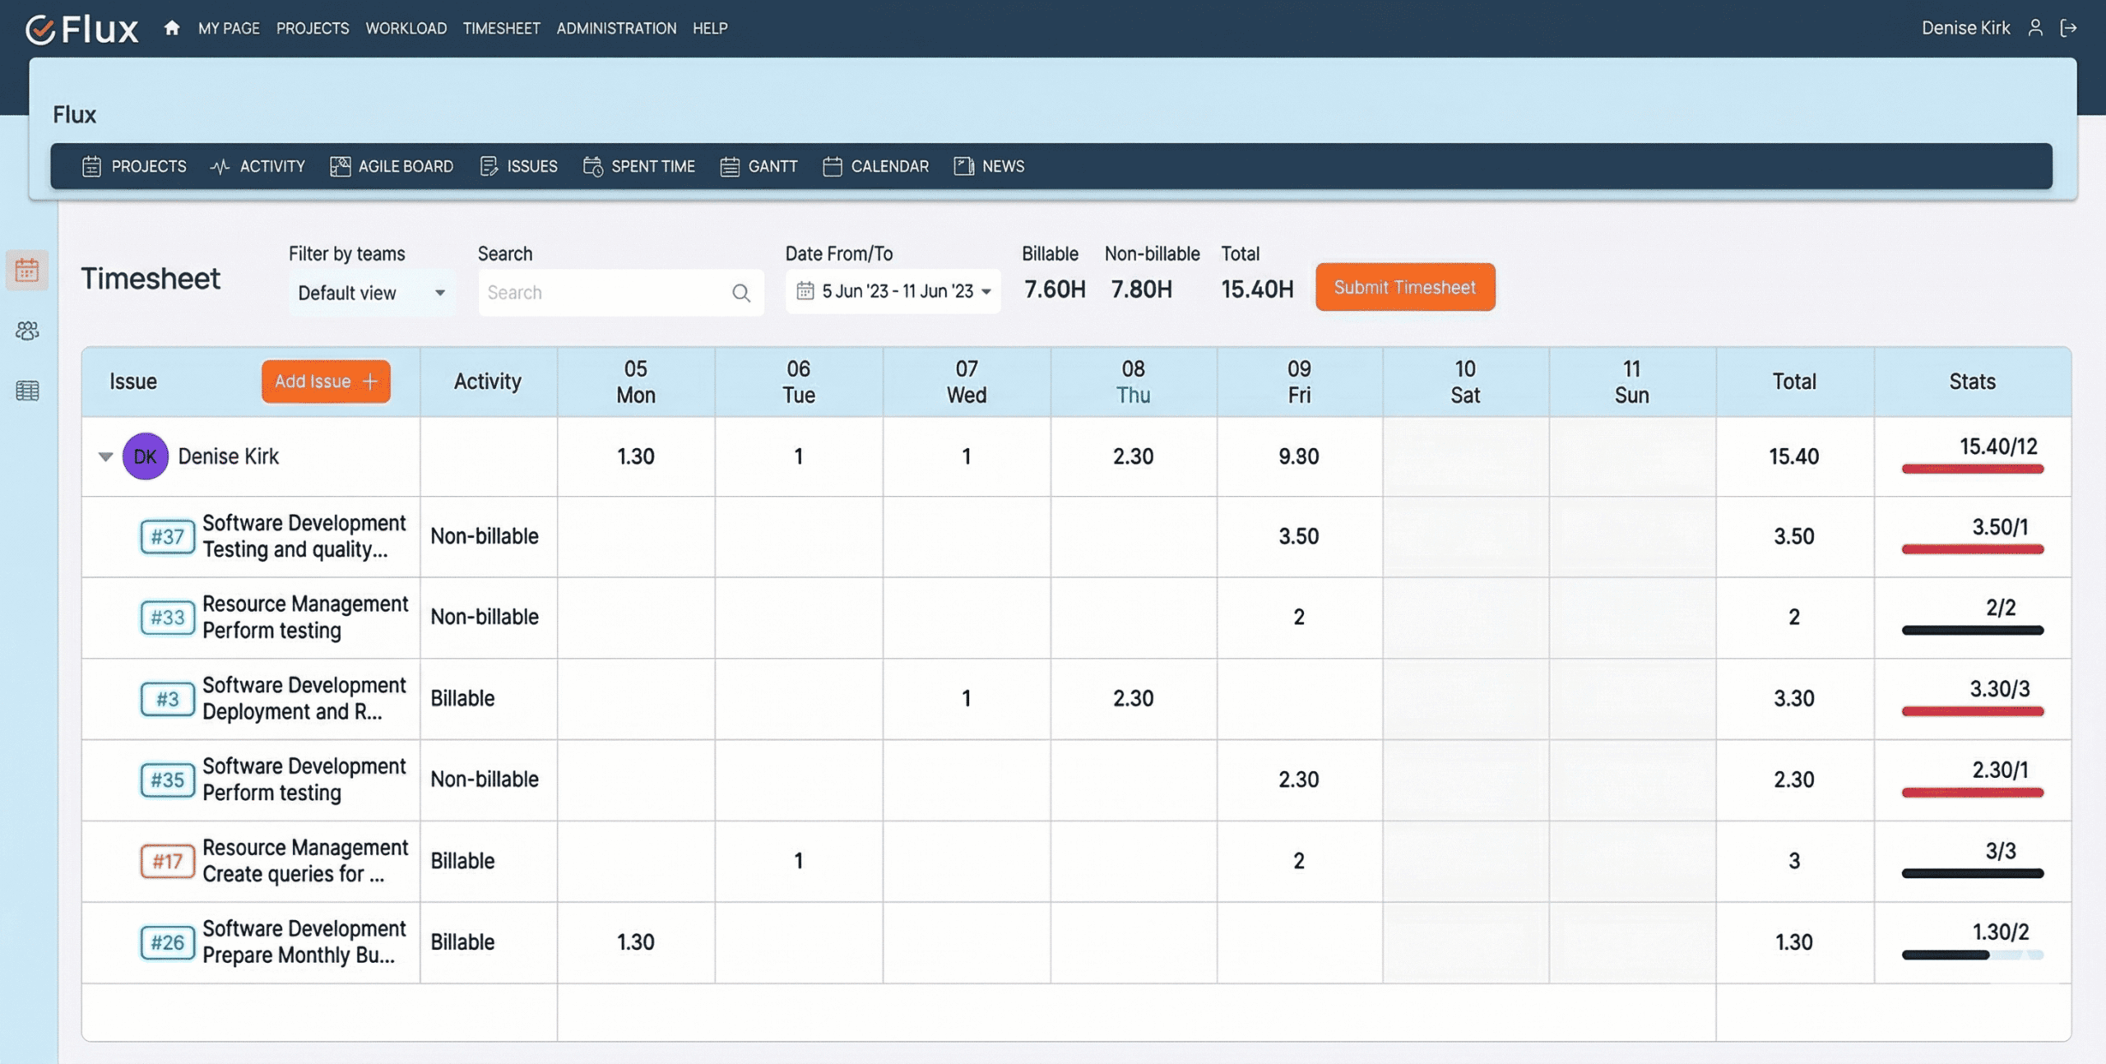The width and height of the screenshot is (2106, 1064).
Task: Open the Default view filter dropdown
Action: (441, 293)
